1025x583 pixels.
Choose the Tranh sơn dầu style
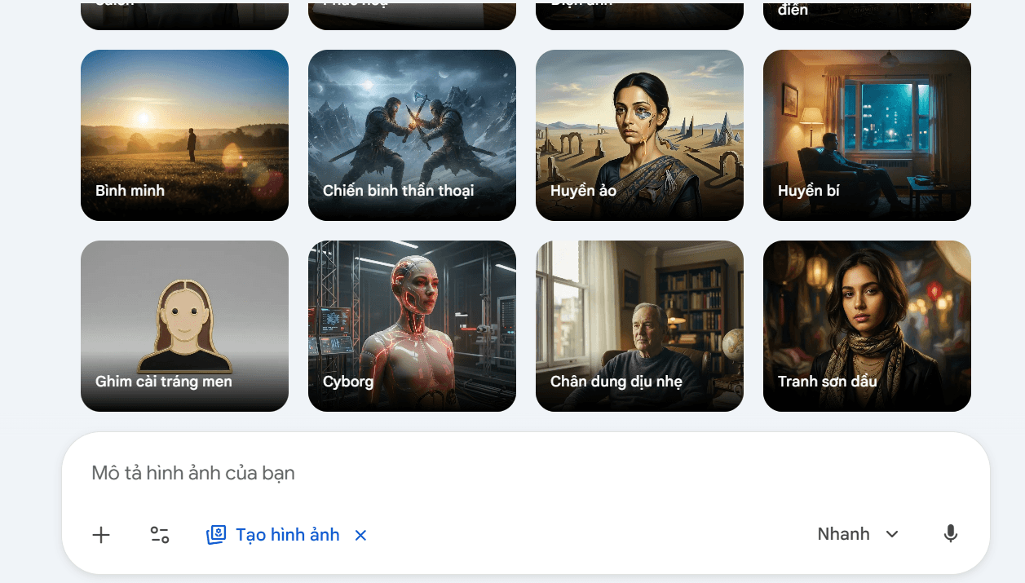[x=867, y=326]
